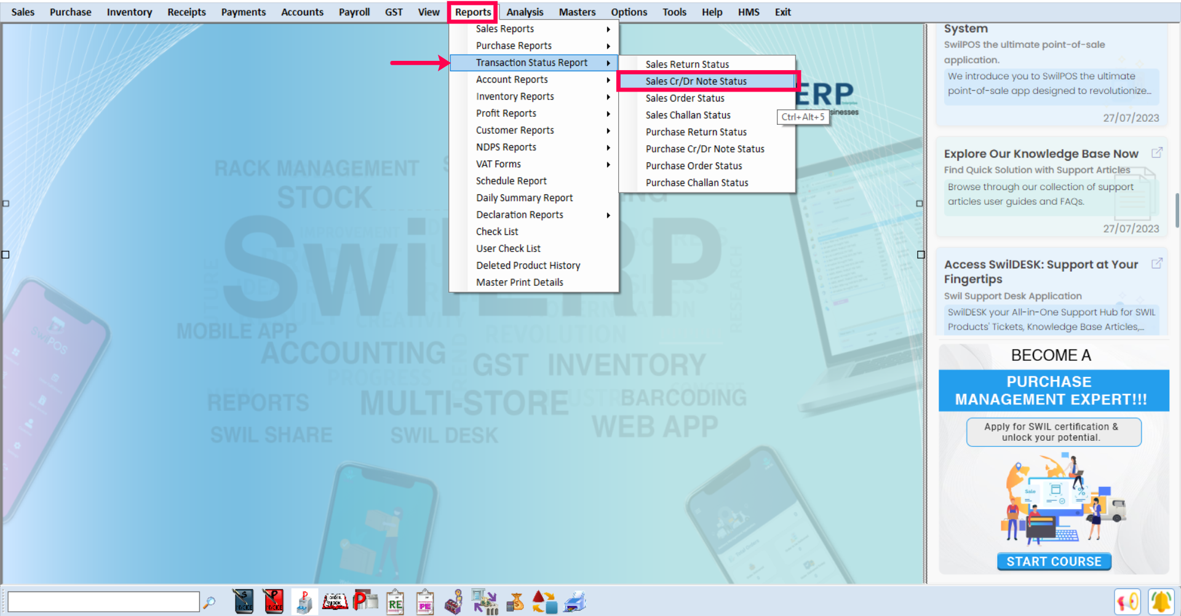Open Schedule Report
Viewport: 1181px width, 616px height.
tap(534, 181)
